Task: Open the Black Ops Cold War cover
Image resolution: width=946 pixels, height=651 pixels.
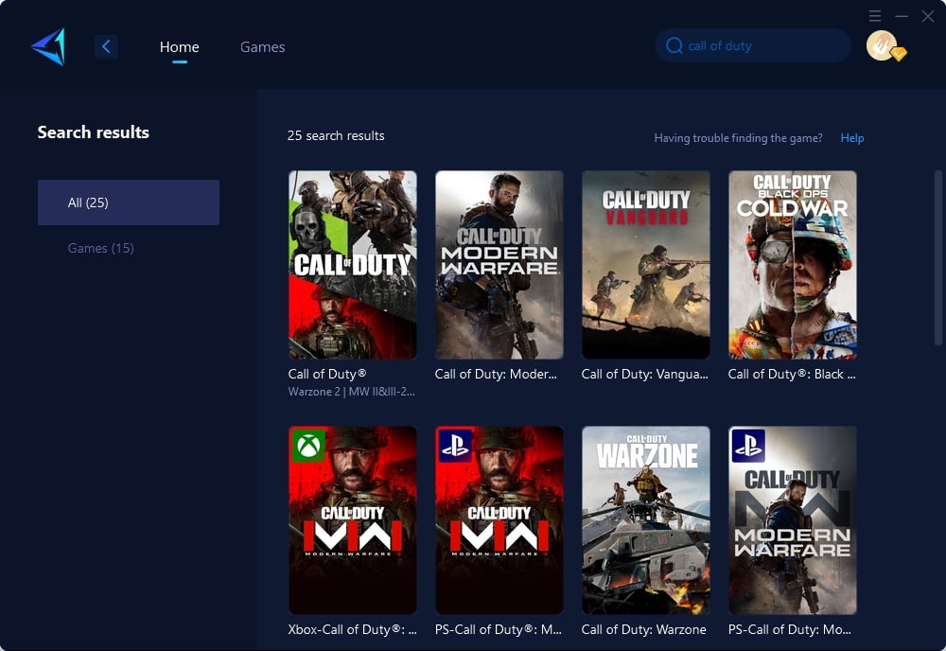Action: (x=792, y=265)
